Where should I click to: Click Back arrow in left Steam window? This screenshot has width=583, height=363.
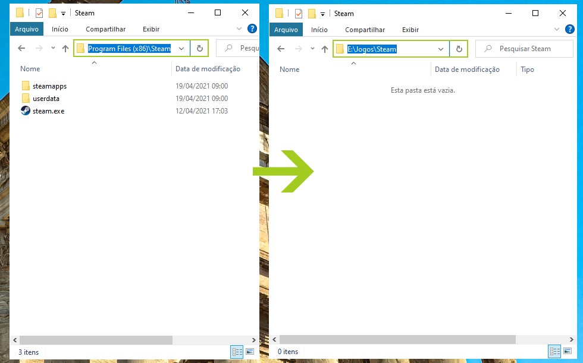pyautogui.click(x=21, y=48)
